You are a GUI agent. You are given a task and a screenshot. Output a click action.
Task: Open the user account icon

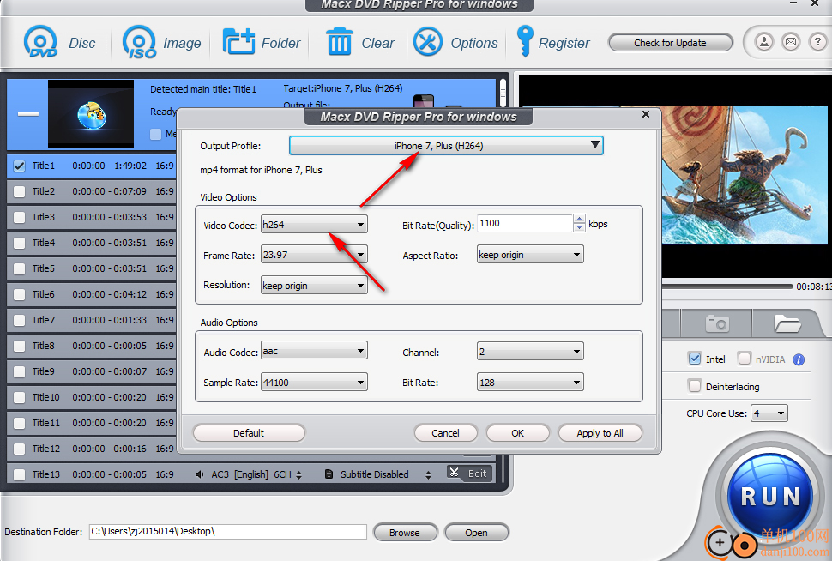[764, 42]
